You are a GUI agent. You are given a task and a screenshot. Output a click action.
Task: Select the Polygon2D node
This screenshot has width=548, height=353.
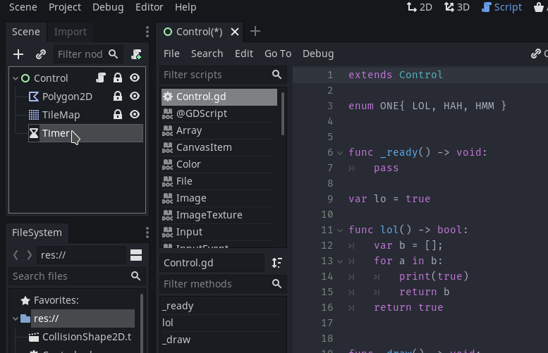click(67, 97)
